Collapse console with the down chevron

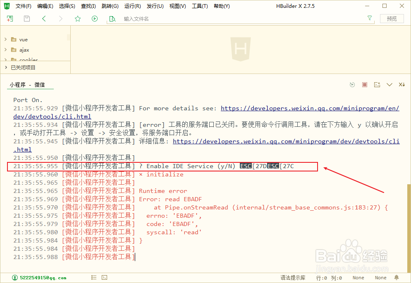coord(389,85)
